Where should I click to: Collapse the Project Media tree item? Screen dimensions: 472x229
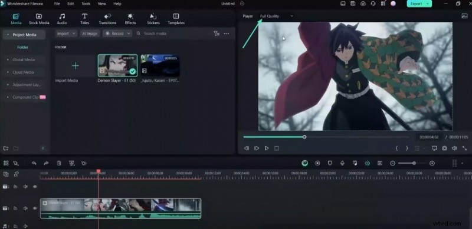(x=8, y=35)
